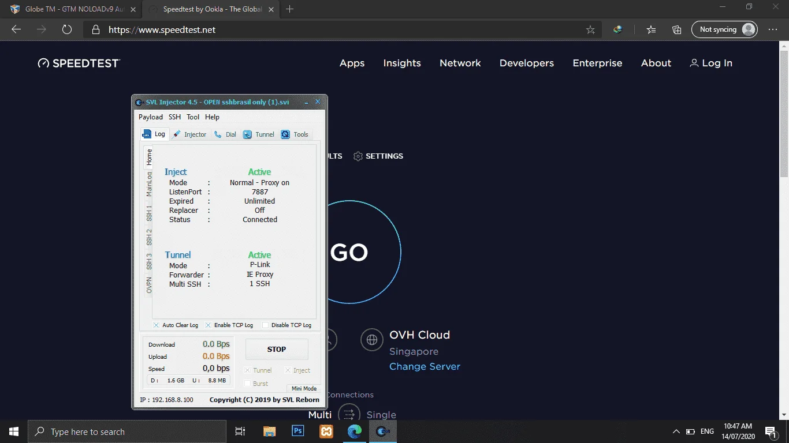Open XAMPP from the taskbar

pyautogui.click(x=326, y=431)
